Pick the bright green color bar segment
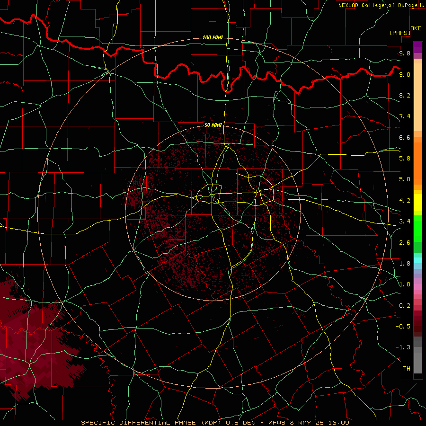Viewport: 426px width, 426px height. 418,229
